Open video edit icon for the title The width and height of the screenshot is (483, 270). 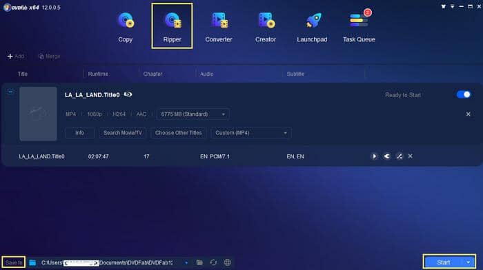pyautogui.click(x=400, y=156)
